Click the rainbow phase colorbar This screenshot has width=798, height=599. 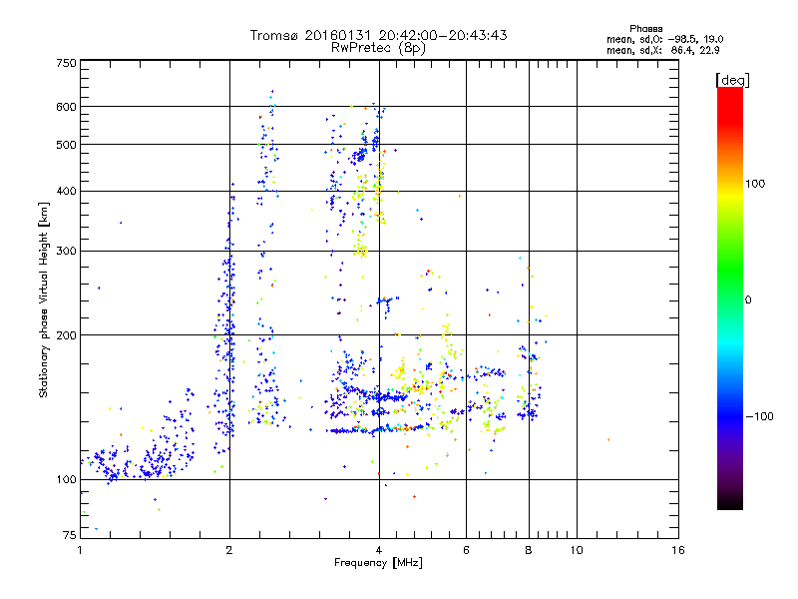[730, 299]
